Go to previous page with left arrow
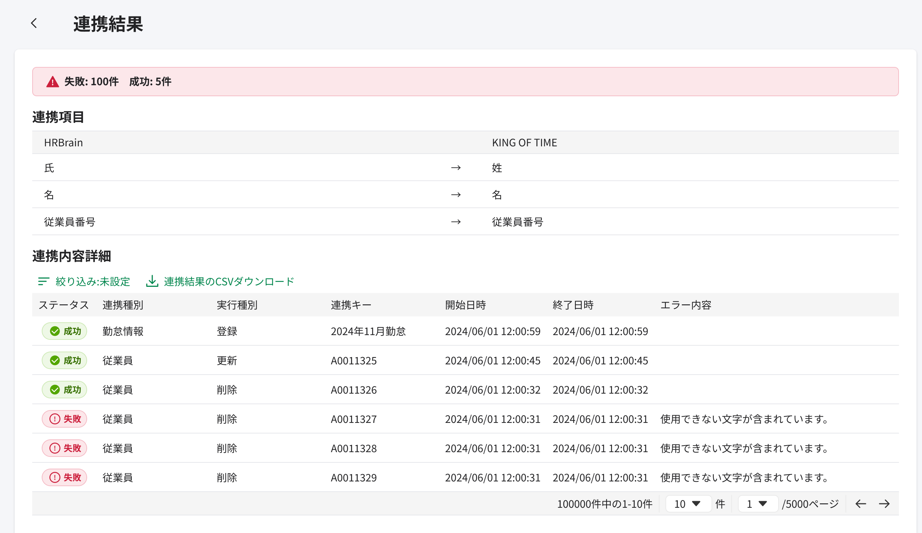Screen dimensions: 922x533 861,504
